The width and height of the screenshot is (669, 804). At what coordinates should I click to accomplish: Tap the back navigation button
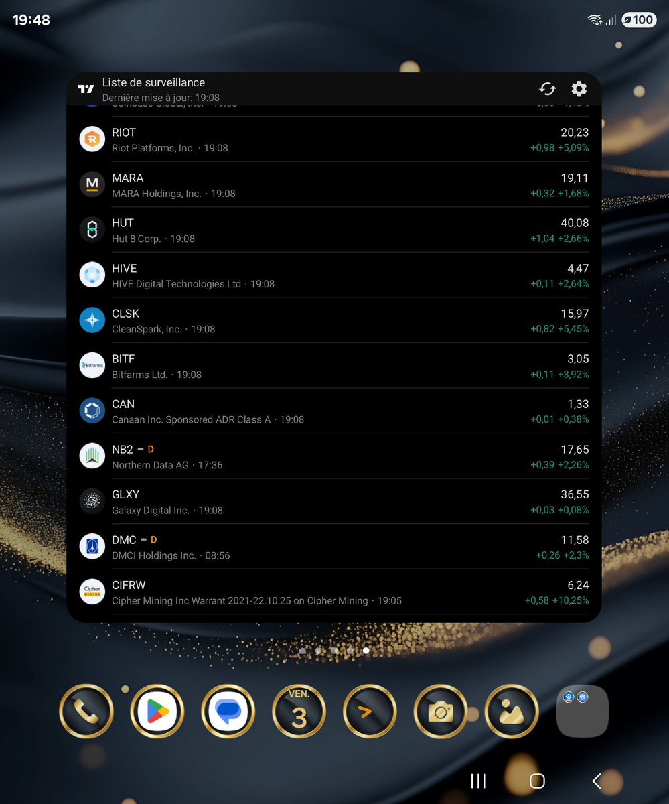[597, 781]
